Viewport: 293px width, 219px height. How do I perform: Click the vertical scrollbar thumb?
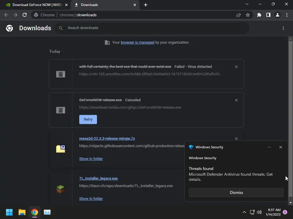pyautogui.click(x=290, y=119)
